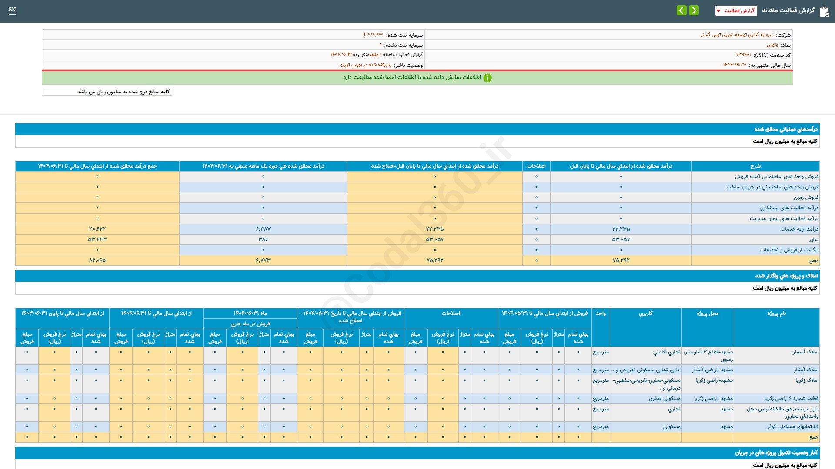
Task: Click the ISIC industry code 709901
Action: coord(743,55)
